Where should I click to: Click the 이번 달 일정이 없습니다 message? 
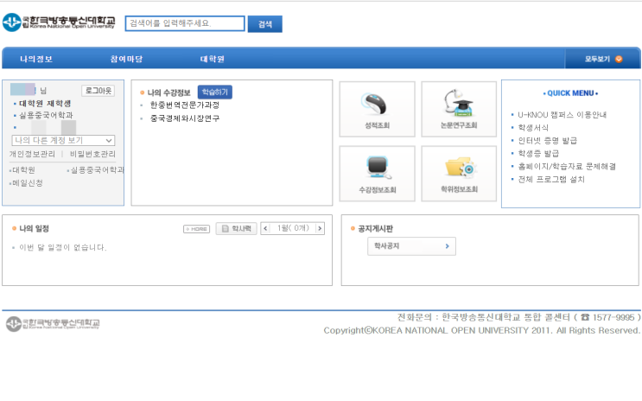(62, 247)
